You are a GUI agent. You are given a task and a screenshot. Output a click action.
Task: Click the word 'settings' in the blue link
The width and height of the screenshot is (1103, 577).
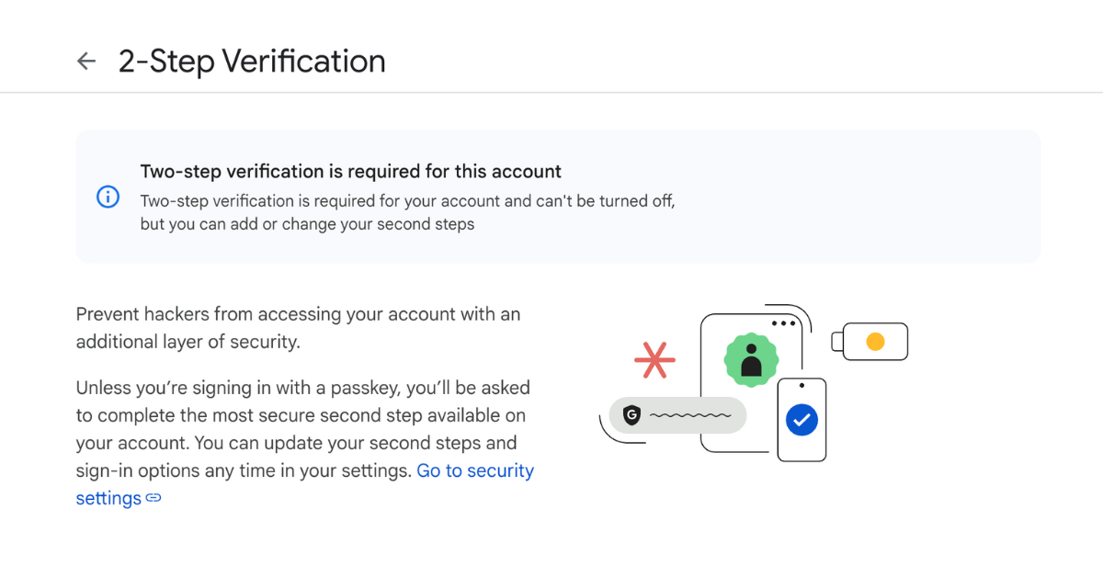click(x=108, y=498)
